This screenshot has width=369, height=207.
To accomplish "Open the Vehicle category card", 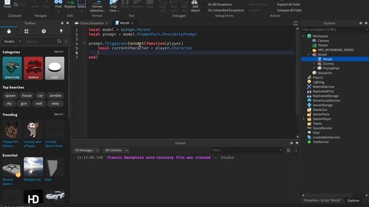I will pyautogui.click(x=33, y=68).
